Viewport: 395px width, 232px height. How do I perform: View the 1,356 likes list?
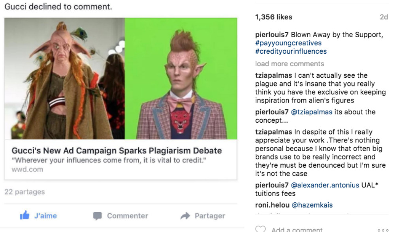[274, 17]
